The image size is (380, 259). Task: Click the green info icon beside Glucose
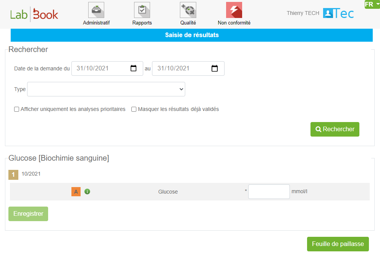coord(87,192)
